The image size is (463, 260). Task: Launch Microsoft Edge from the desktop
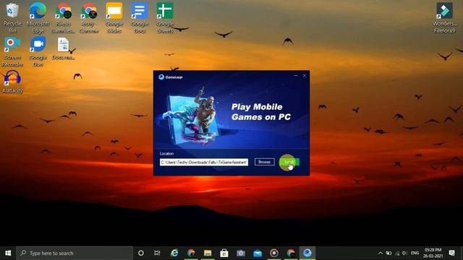pos(38,17)
